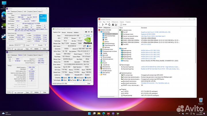
Task: Click the Close button in GPU-Z
Action: click(89, 84)
